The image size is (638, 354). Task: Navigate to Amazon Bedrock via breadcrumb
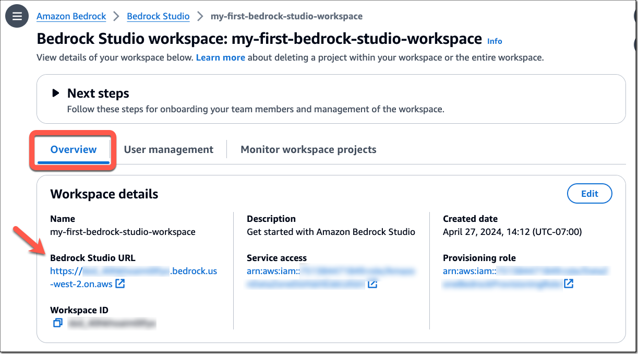(71, 16)
